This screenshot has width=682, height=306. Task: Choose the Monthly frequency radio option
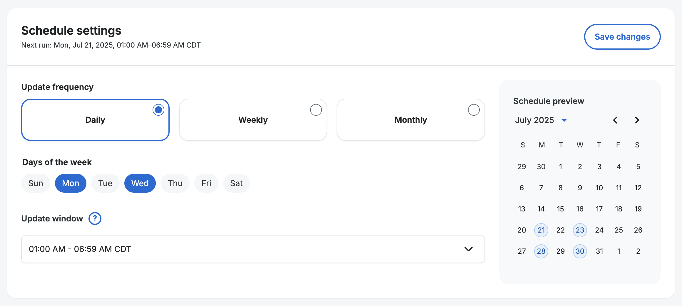click(474, 110)
